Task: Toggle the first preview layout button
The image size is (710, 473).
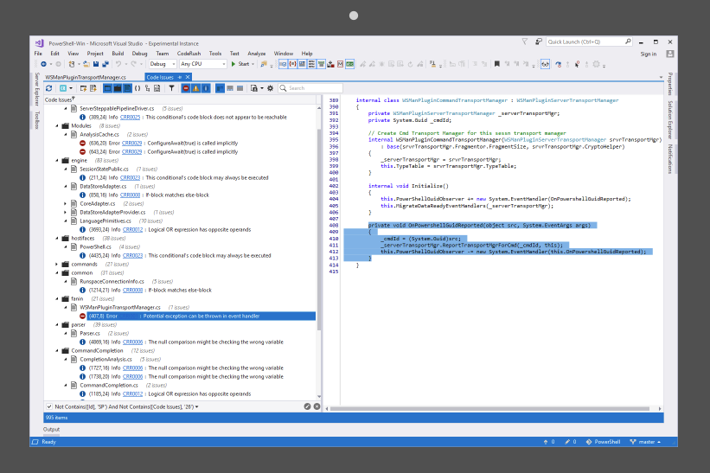Action: point(220,88)
